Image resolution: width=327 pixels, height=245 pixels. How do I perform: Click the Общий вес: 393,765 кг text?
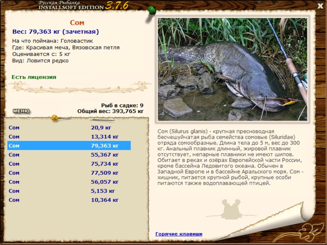110,111
